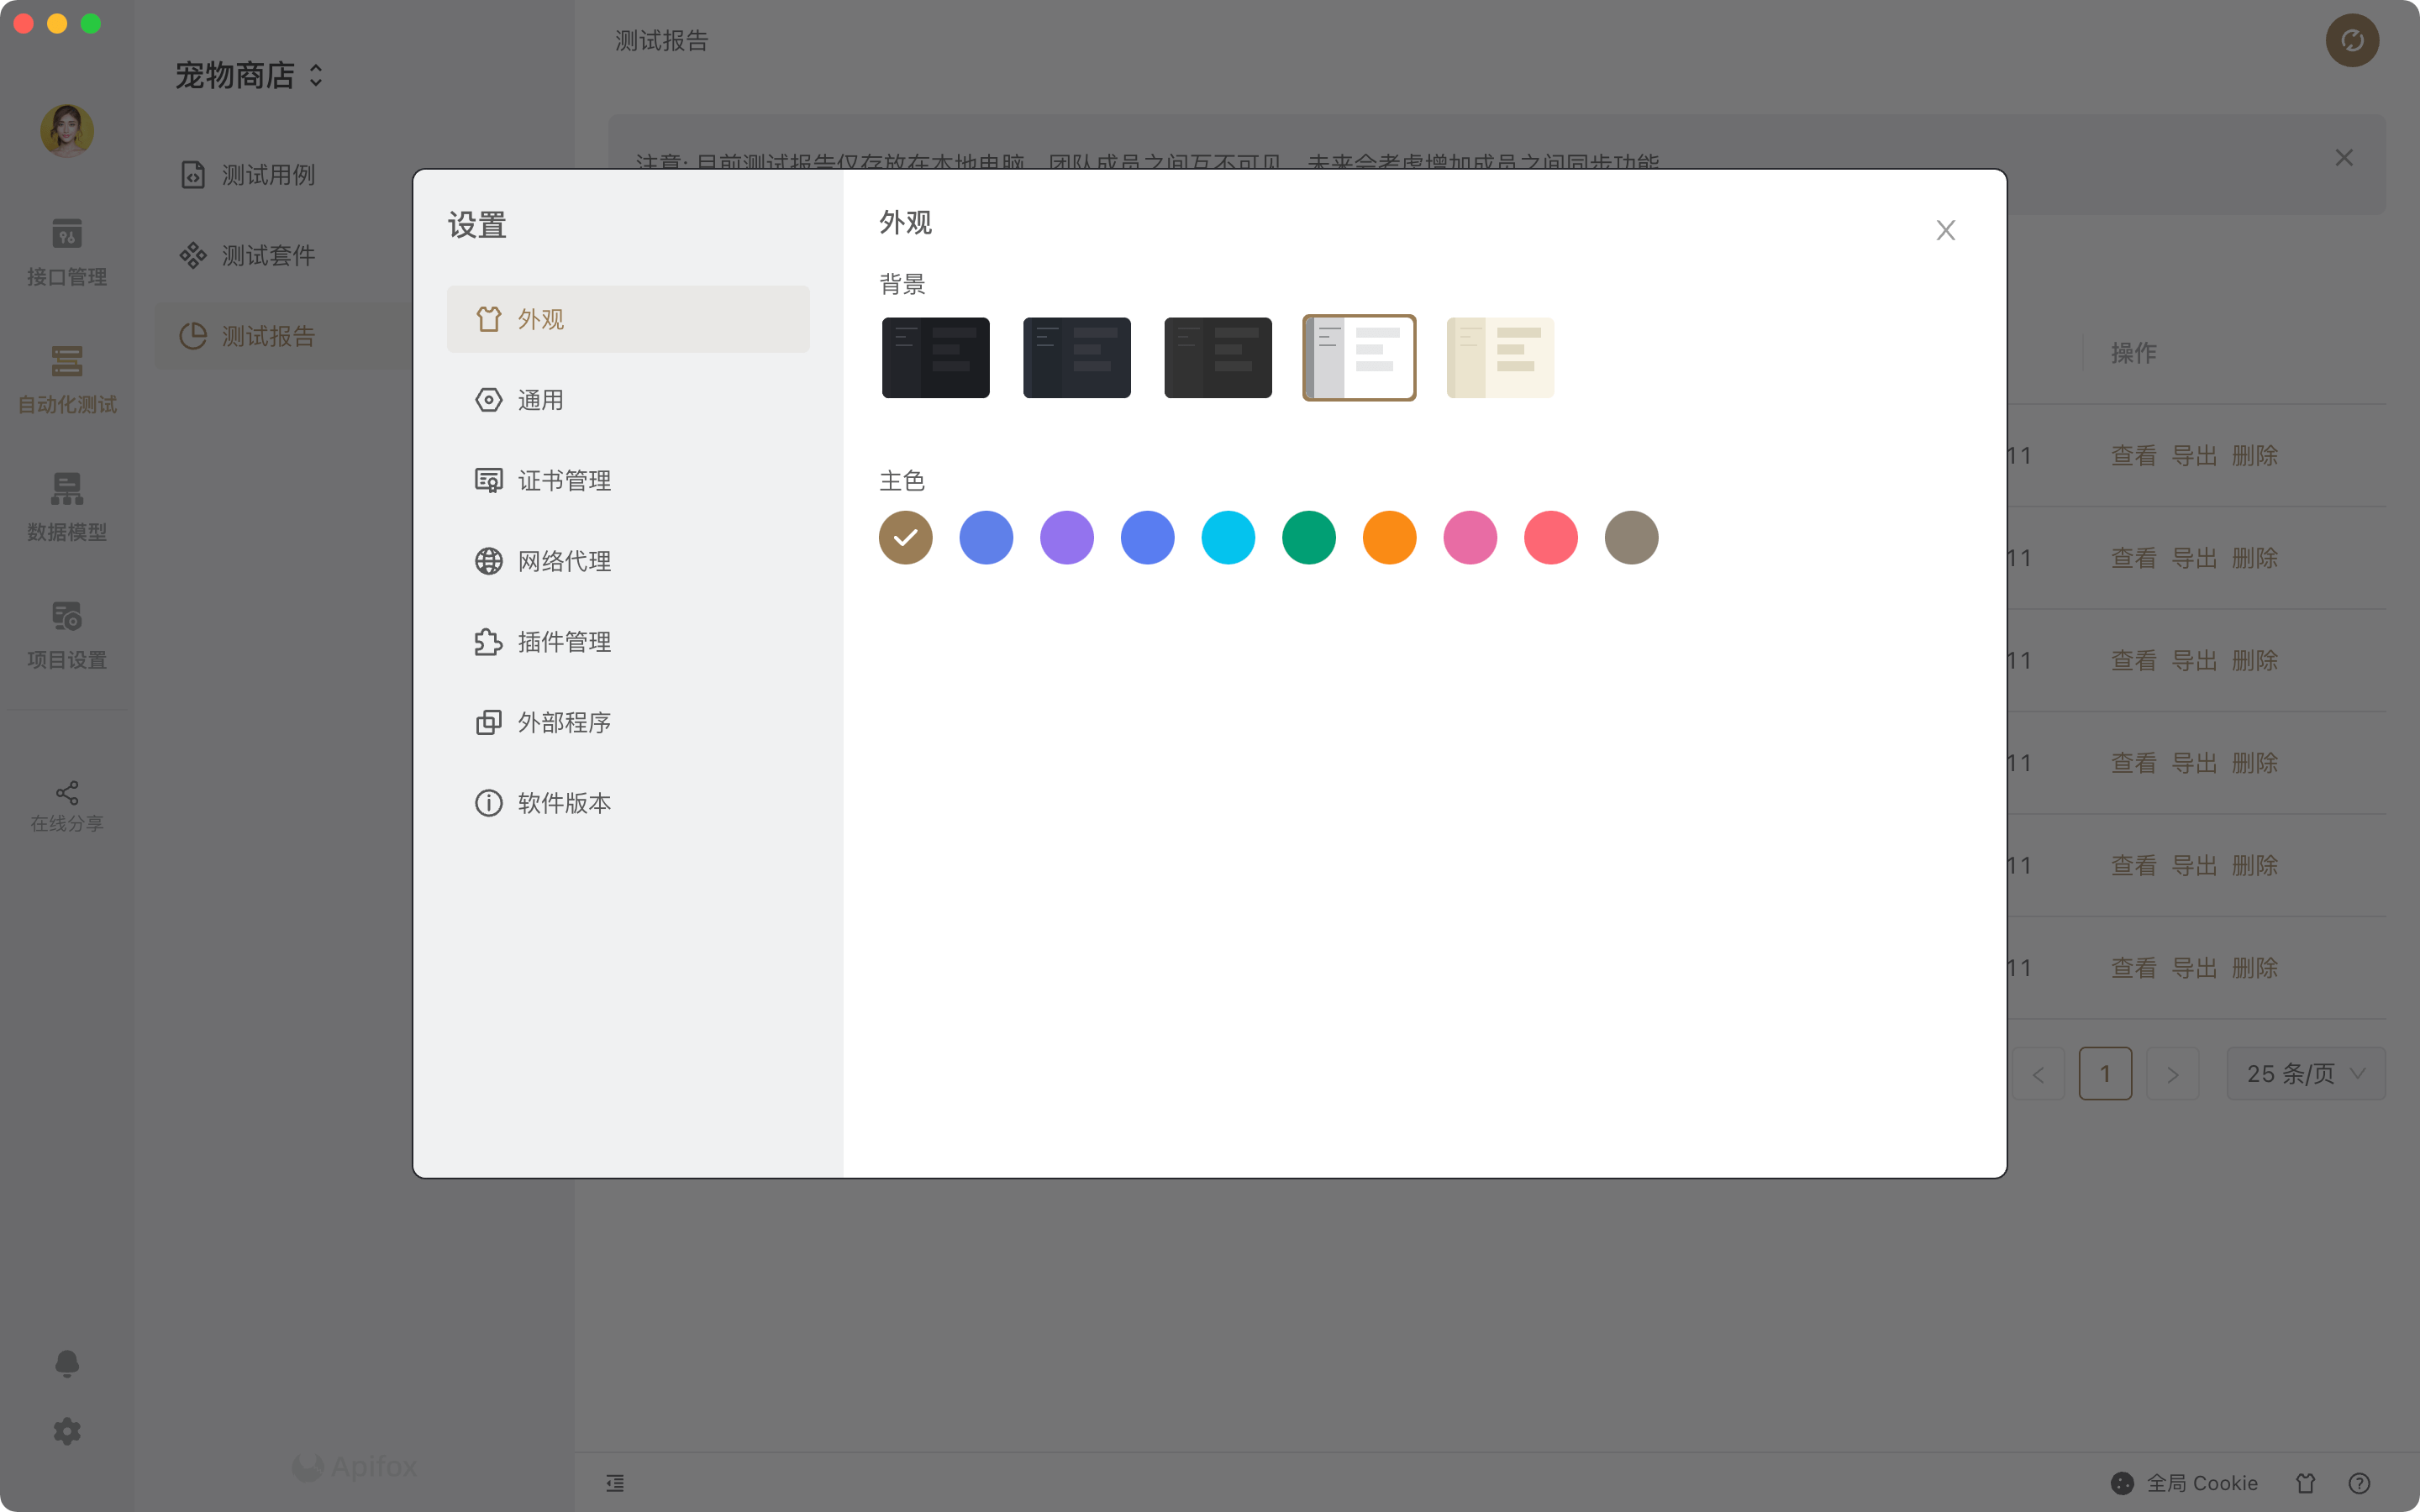Click the help question mark icon
The image size is (2420, 1512).
2359,1483
